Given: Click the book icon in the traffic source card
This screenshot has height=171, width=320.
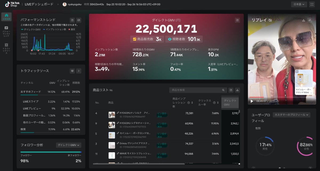Looking at the screenshot, I should pos(72,71).
